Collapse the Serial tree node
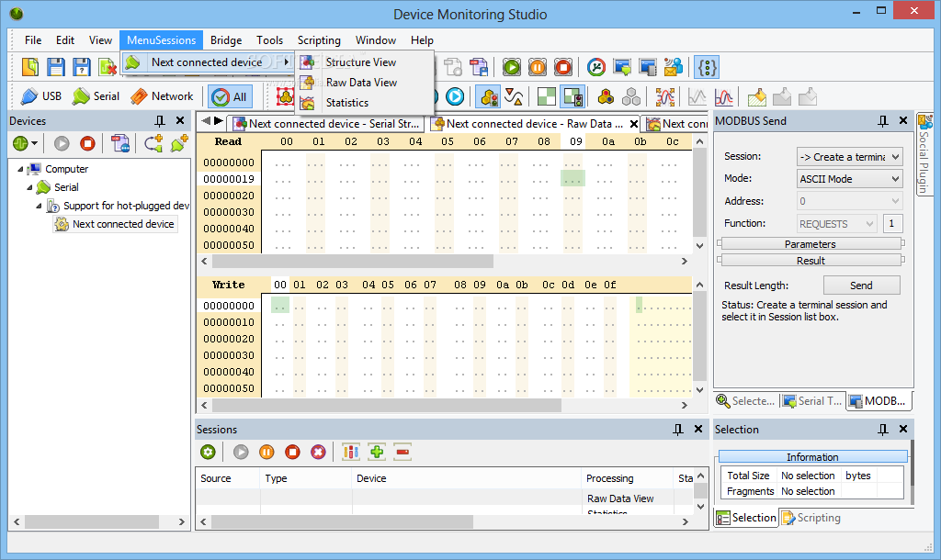The image size is (941, 560). coord(29,187)
